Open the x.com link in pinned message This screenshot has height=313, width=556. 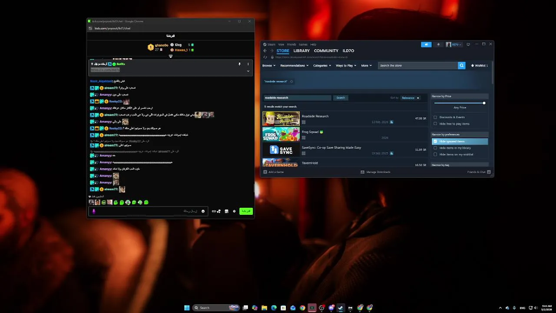pyautogui.click(x=105, y=70)
